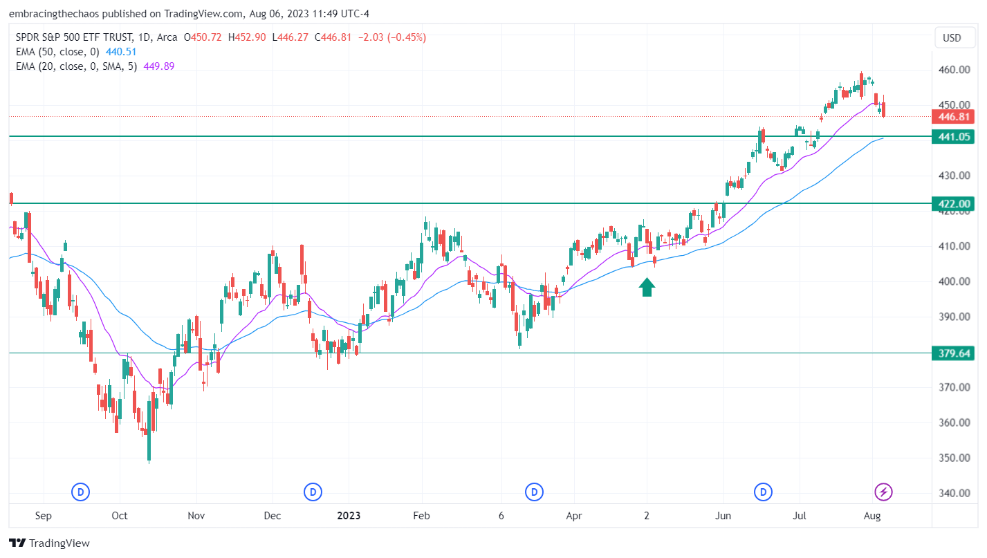Click the Nov label on time axis
Viewport: 987px width, 558px height.
tap(196, 516)
